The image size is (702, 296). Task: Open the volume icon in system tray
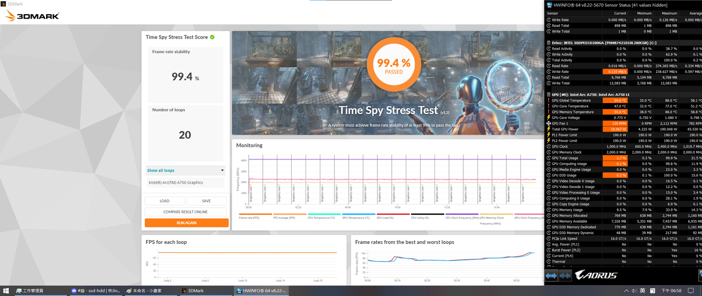coord(634,291)
